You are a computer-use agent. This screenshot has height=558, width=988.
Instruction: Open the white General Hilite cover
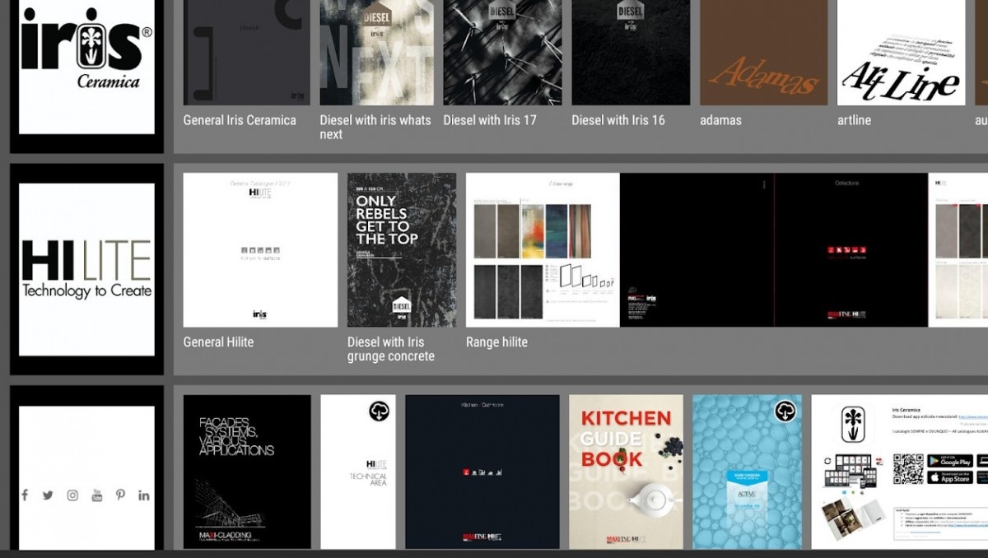pyautogui.click(x=260, y=250)
